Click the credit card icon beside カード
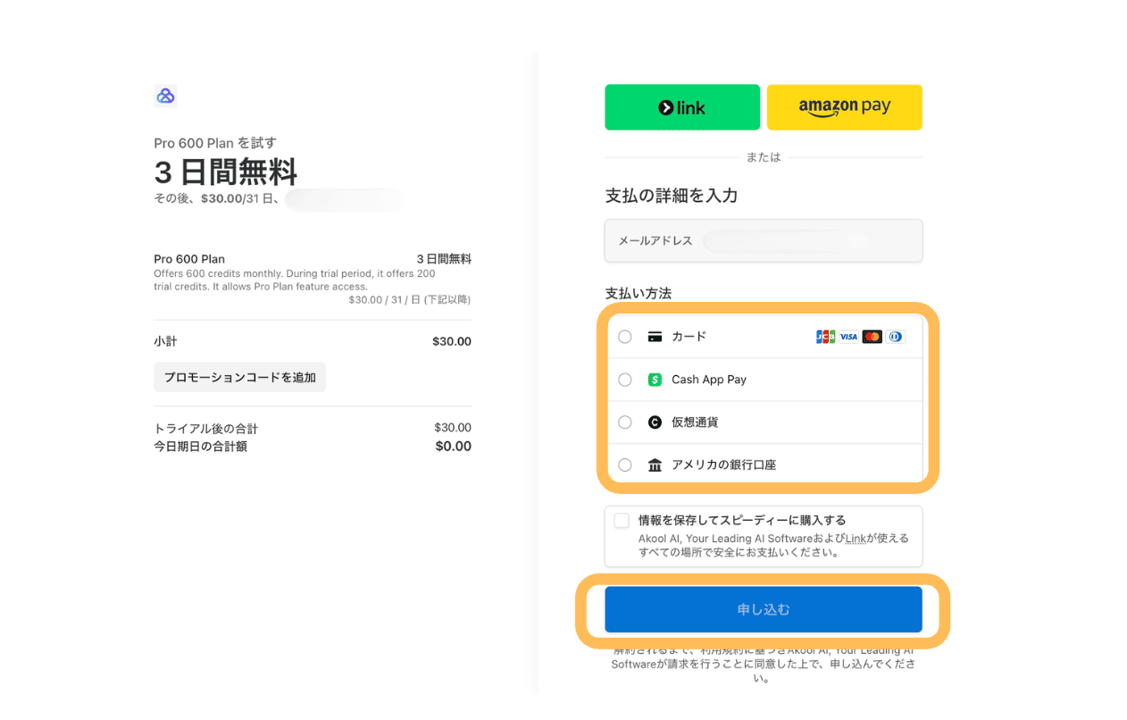The height and width of the screenshot is (720, 1127). pos(655,337)
